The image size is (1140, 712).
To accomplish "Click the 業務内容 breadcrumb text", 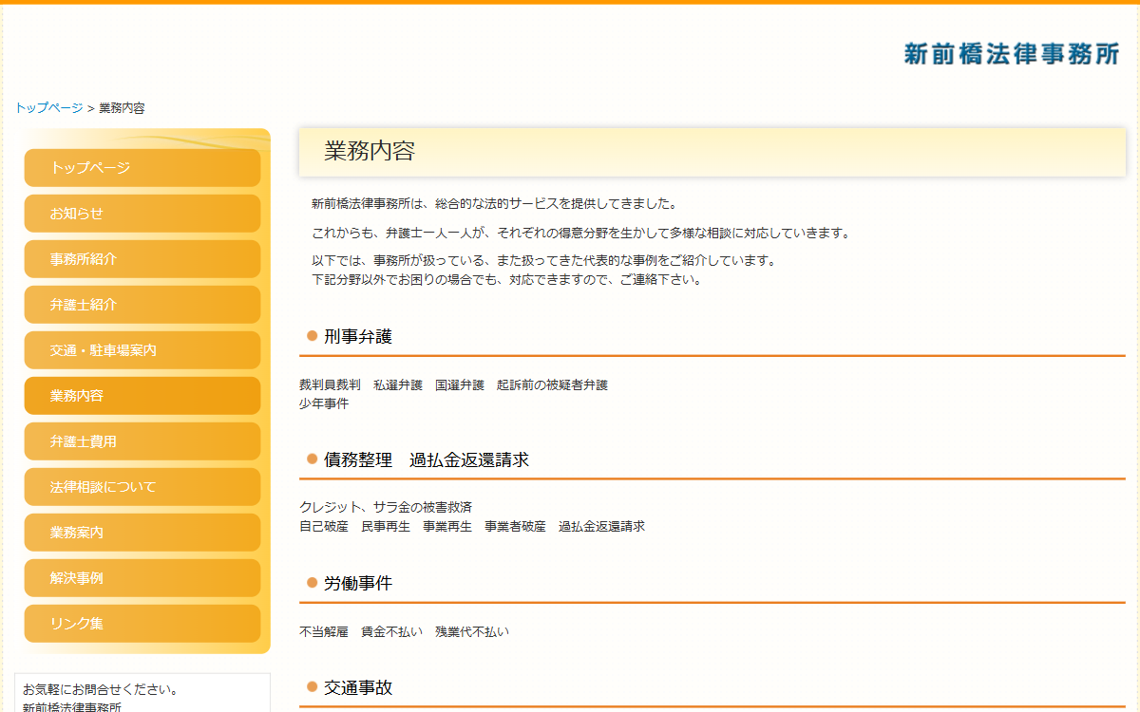I will pyautogui.click(x=122, y=108).
